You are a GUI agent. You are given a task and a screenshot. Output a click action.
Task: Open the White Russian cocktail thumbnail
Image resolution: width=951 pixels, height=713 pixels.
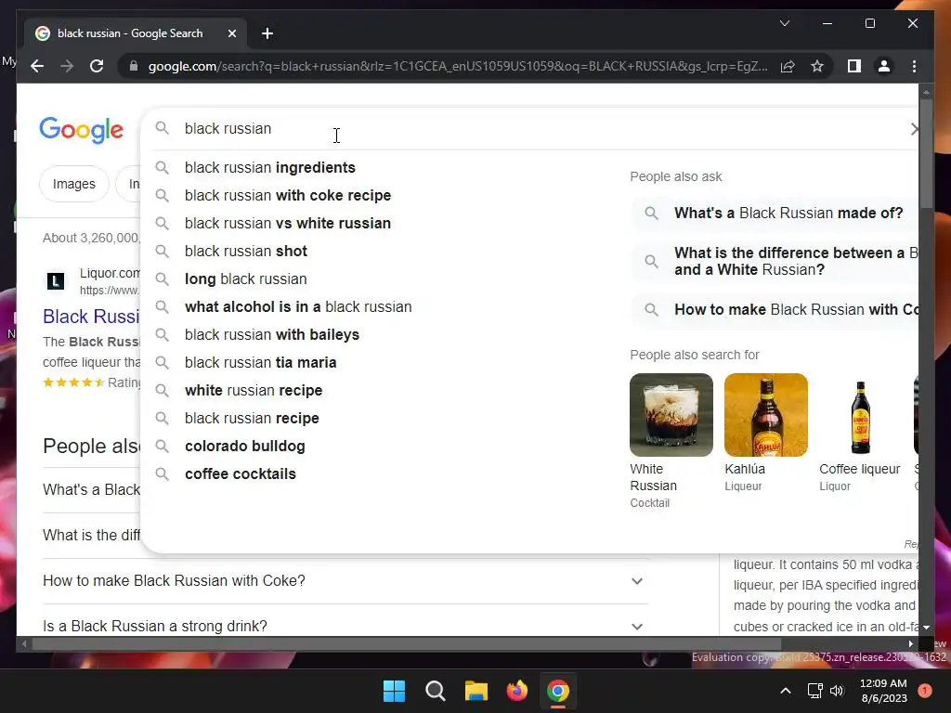(671, 415)
